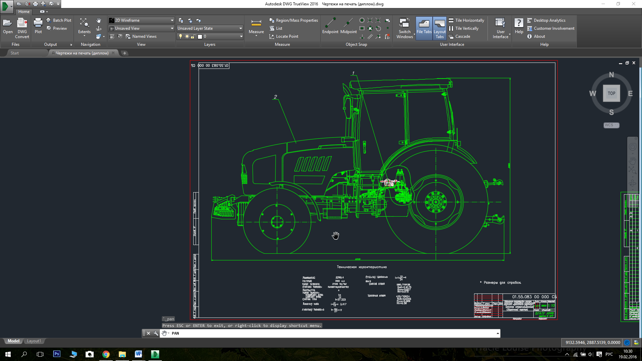Viewport: 642px width, 361px height.
Task: Click Publish icon in quick access toolbar
Action: 43,4
